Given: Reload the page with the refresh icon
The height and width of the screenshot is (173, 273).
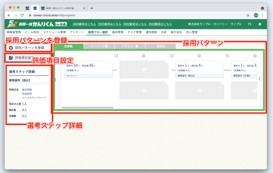Looking at the screenshot, I should point(22,15).
